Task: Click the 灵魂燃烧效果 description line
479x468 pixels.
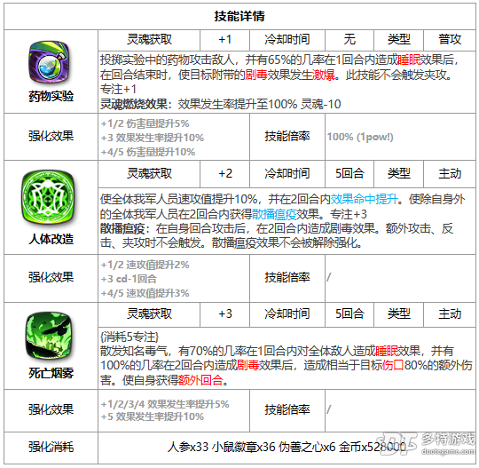Action: [x=220, y=104]
